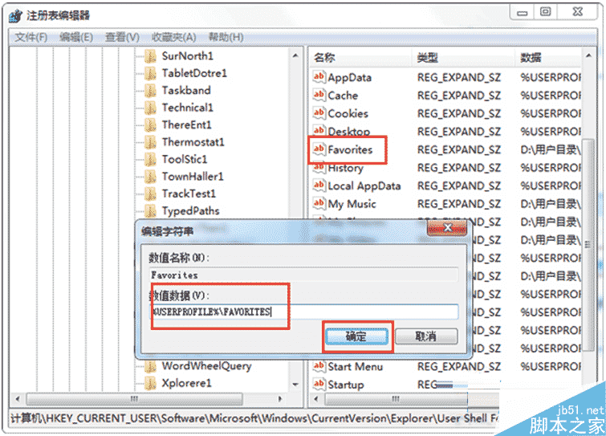Click the ThereEnt1 folder icon
The image size is (606, 436).
(150, 125)
